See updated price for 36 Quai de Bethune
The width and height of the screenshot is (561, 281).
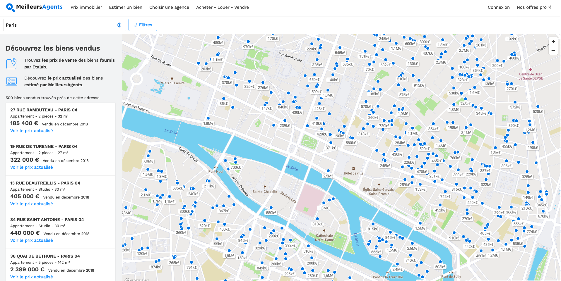32,277
